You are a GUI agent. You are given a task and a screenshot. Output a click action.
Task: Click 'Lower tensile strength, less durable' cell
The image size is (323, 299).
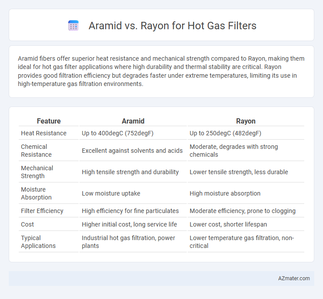[239, 172]
